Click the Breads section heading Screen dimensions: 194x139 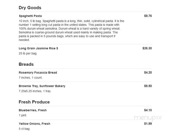click(26, 64)
